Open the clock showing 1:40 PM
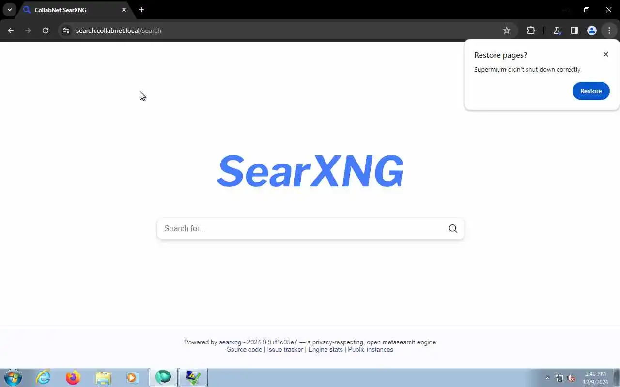620x387 pixels. coord(595,378)
